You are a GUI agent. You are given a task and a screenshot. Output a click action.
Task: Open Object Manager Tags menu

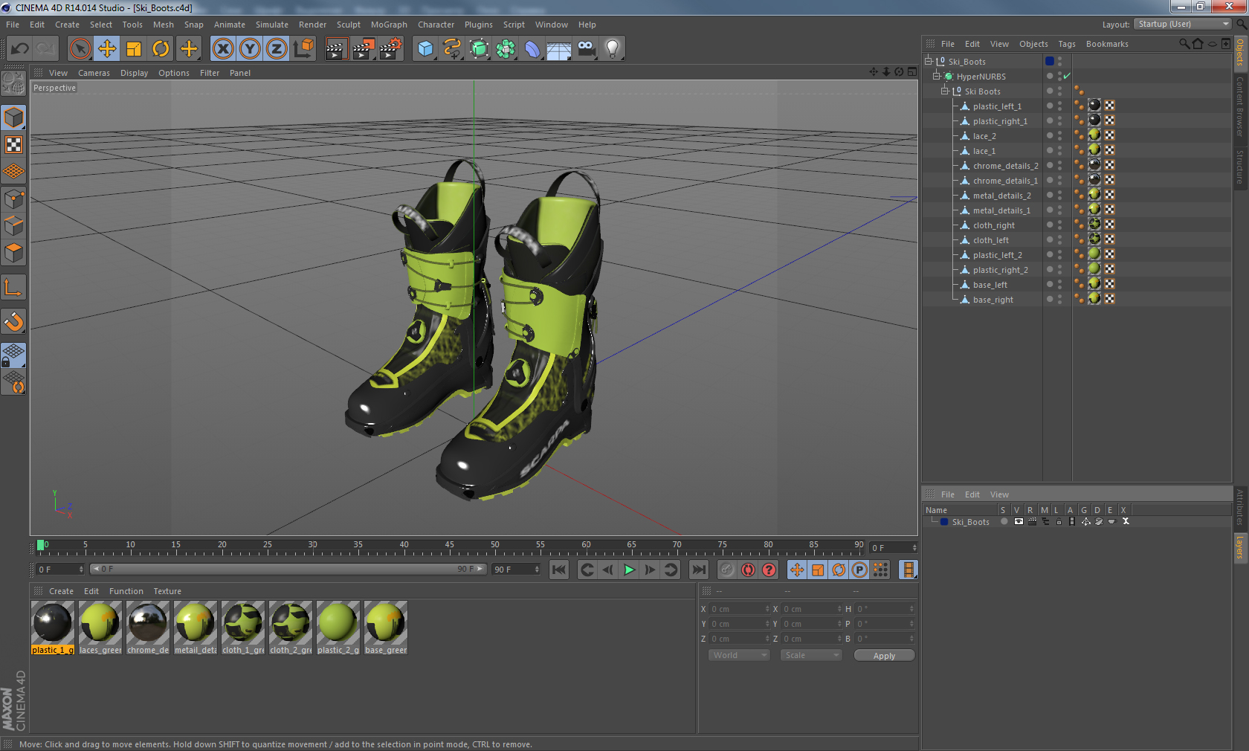(x=1067, y=44)
